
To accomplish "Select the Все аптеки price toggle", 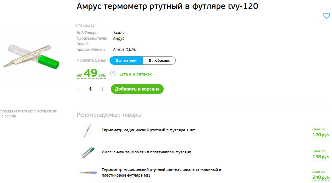I will [126, 61].
